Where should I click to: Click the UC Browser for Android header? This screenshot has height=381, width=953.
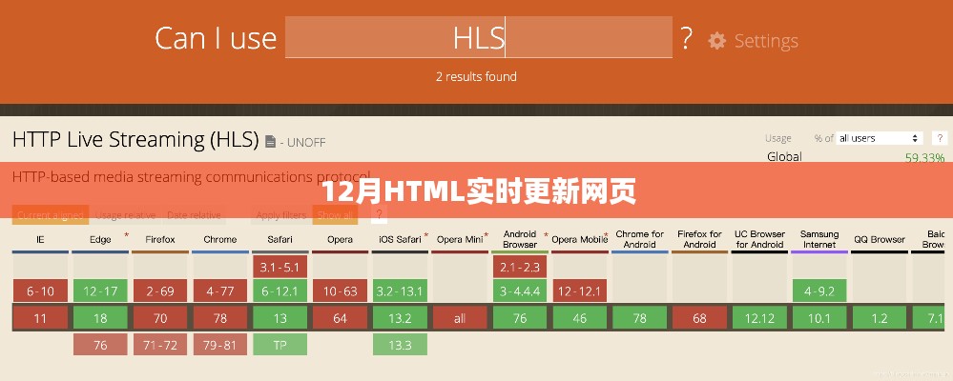(759, 240)
